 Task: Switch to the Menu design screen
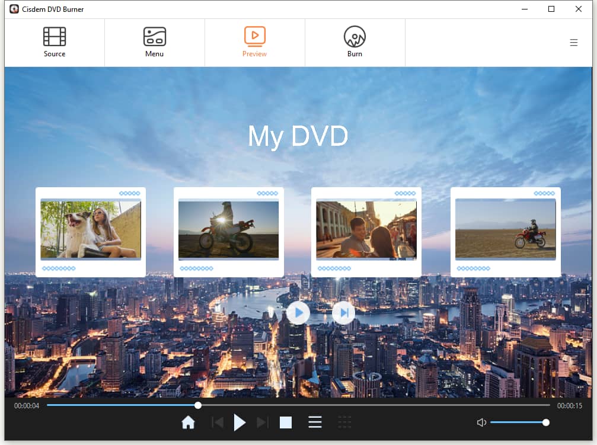[154, 41]
